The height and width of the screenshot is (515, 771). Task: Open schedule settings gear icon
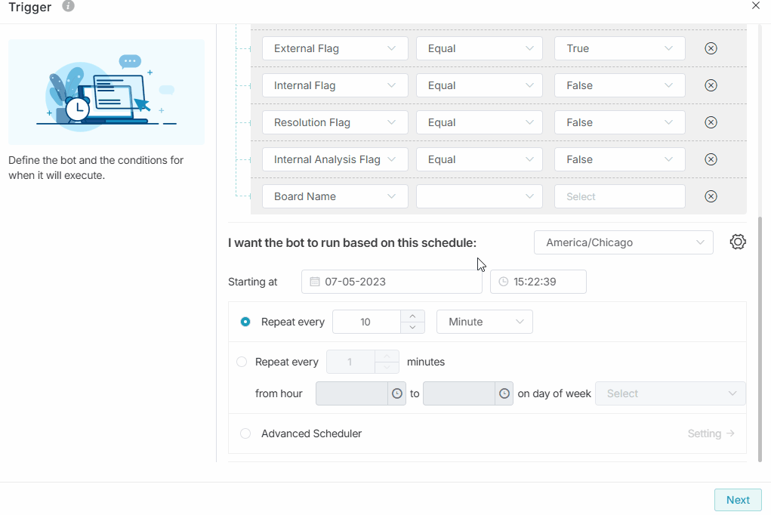point(738,242)
